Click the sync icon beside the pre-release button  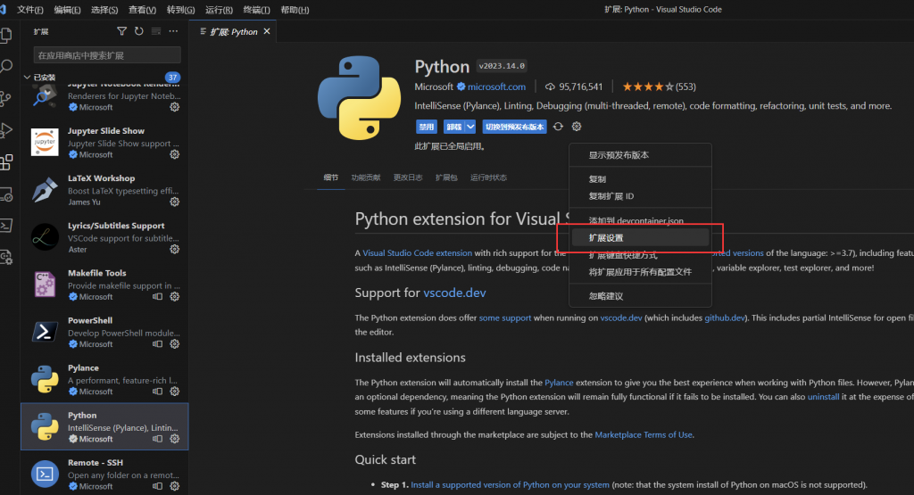coord(558,127)
